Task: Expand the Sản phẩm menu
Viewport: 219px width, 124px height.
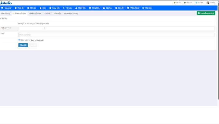Action: [94, 8]
